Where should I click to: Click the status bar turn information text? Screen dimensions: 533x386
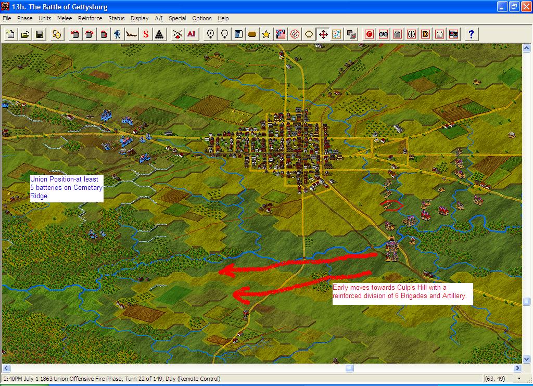tap(112, 379)
